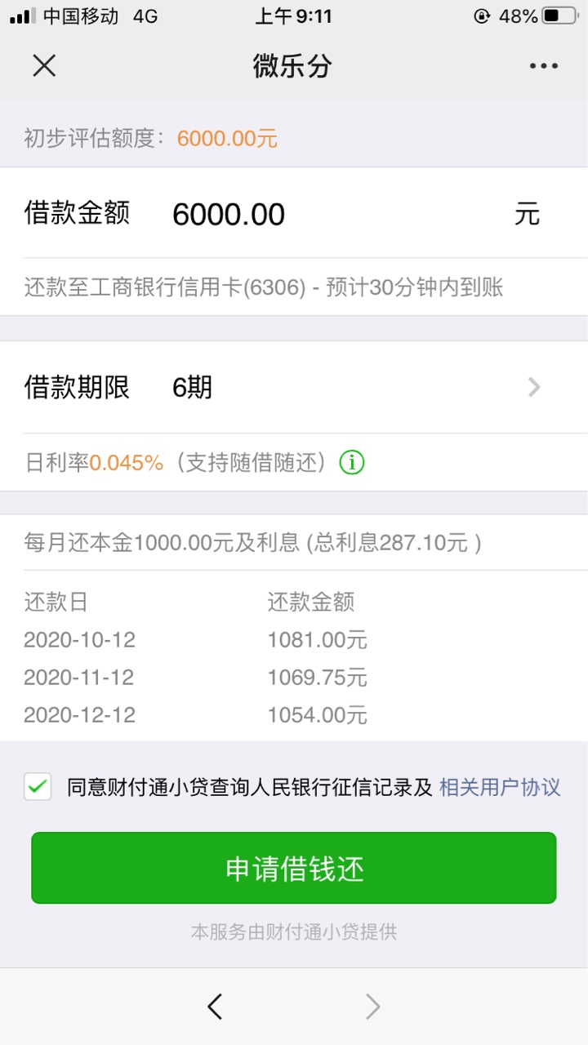The height and width of the screenshot is (1045, 588).
Task: Uncheck the credit record agreement checkbox
Action: coord(38,786)
